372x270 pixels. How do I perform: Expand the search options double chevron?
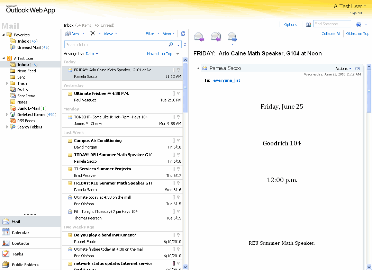[185, 44]
